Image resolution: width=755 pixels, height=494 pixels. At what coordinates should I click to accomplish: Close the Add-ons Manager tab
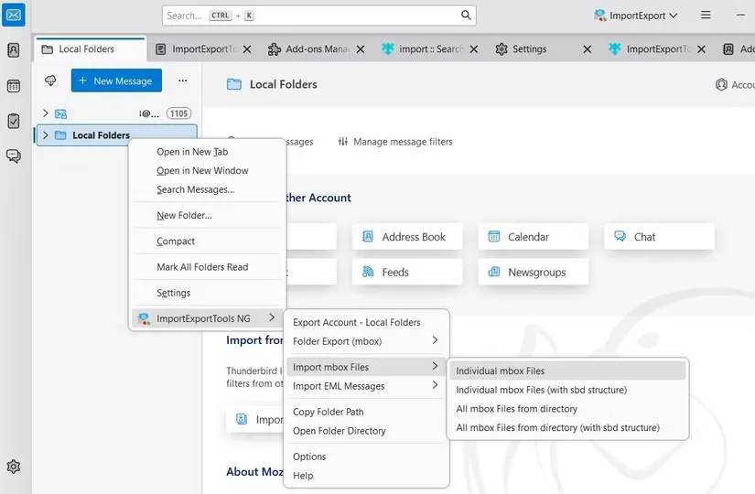point(361,49)
